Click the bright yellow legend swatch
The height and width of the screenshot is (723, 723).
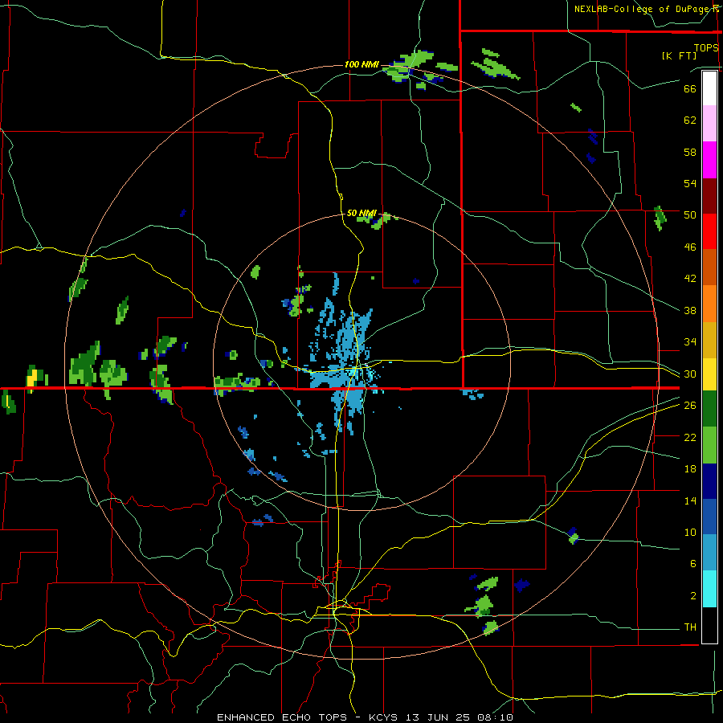click(x=709, y=374)
